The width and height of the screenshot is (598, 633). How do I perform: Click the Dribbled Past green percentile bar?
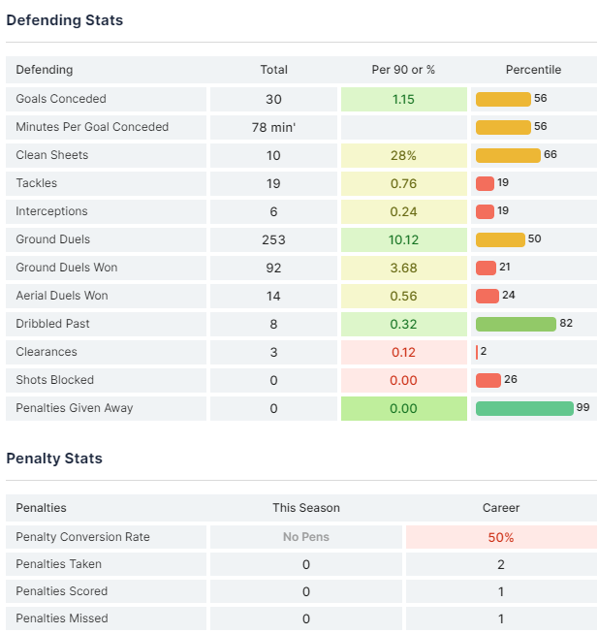tap(516, 324)
